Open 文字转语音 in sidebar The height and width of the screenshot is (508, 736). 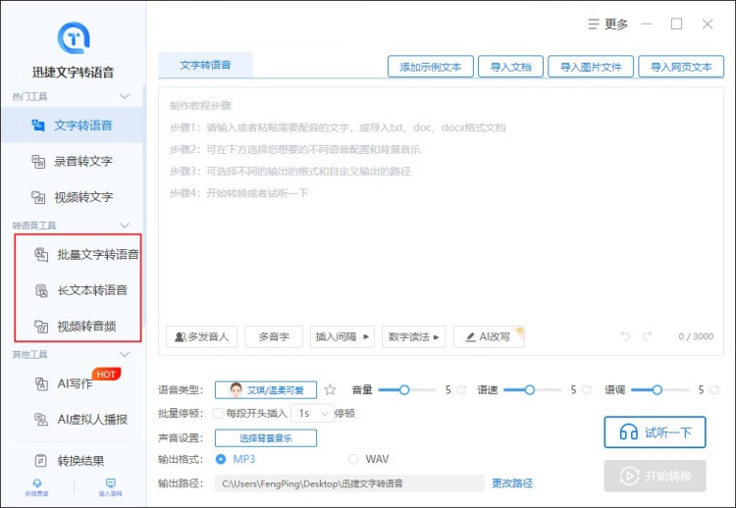coord(74,126)
